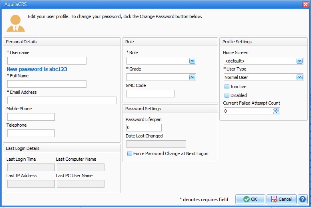Open the Home Screen dropdown
311x208 pixels.
299,61
